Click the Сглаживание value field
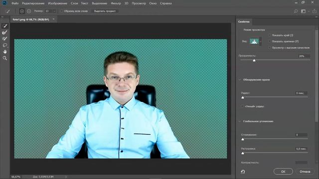The width and height of the screenshot is (319, 179). coord(301,135)
